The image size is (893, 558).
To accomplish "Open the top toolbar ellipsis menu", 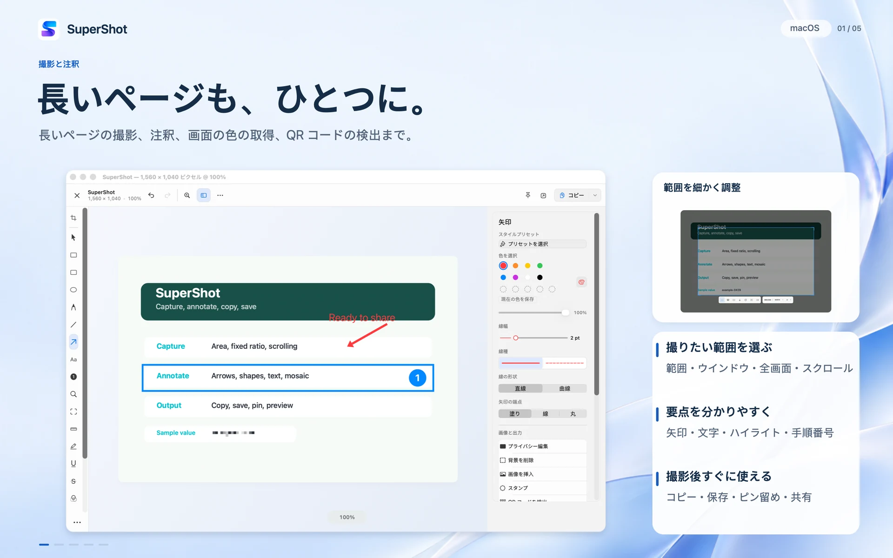I will tap(220, 195).
